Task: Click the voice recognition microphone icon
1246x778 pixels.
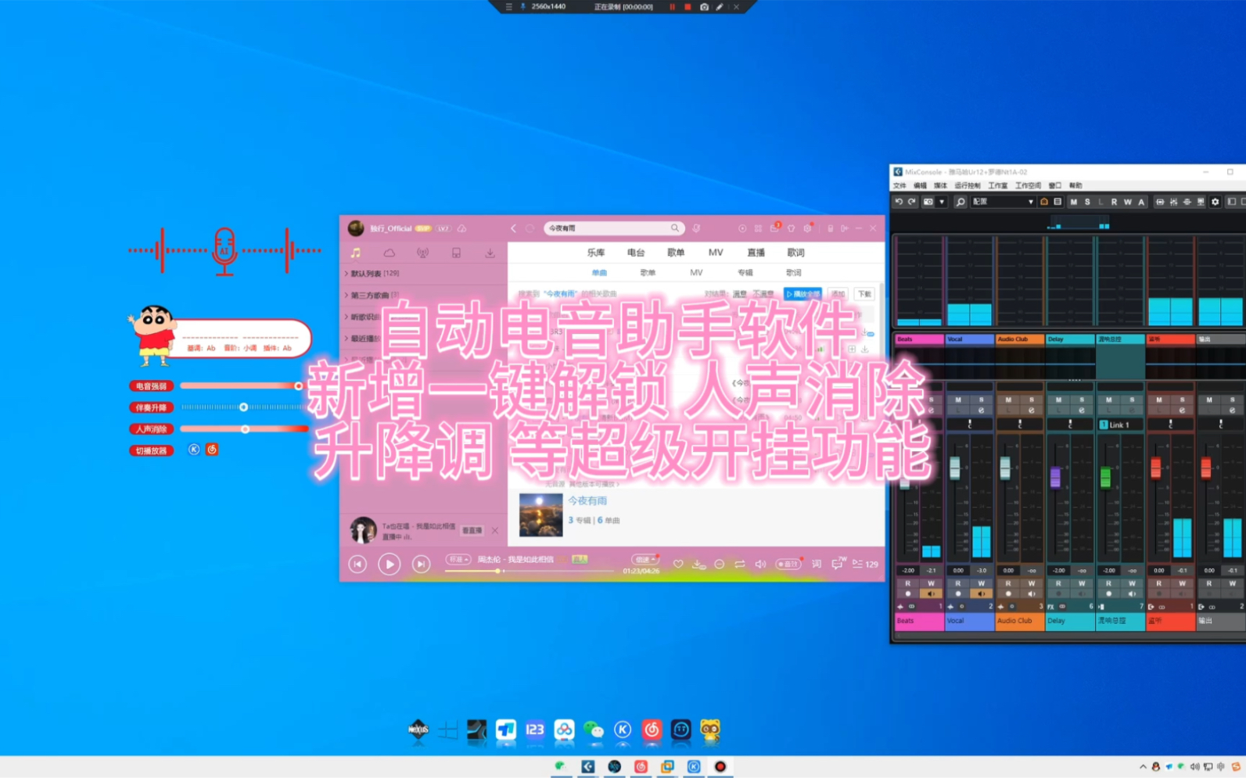Action: tap(696, 228)
